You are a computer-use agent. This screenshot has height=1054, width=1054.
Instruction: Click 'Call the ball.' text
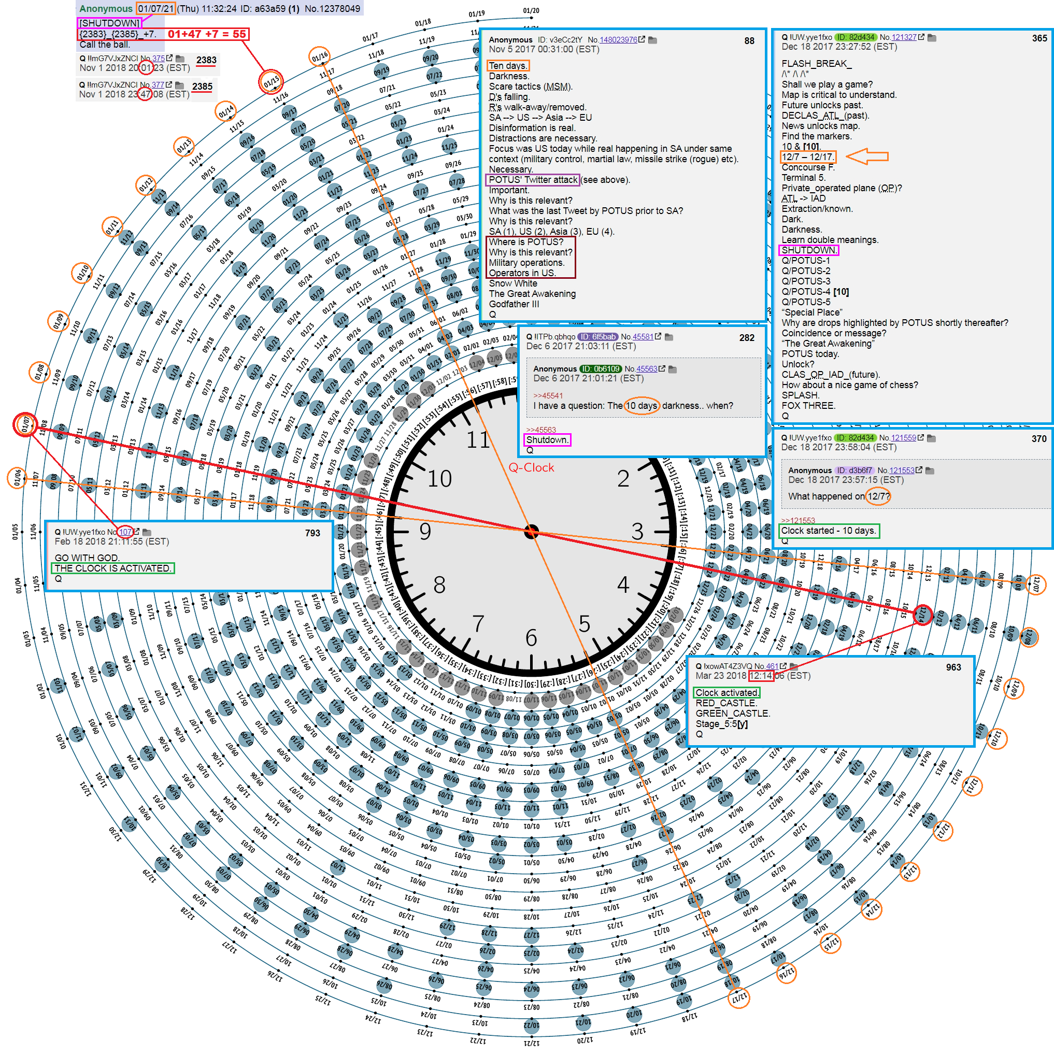coord(105,45)
